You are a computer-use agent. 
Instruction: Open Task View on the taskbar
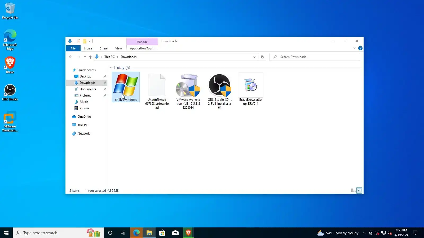[123, 233]
